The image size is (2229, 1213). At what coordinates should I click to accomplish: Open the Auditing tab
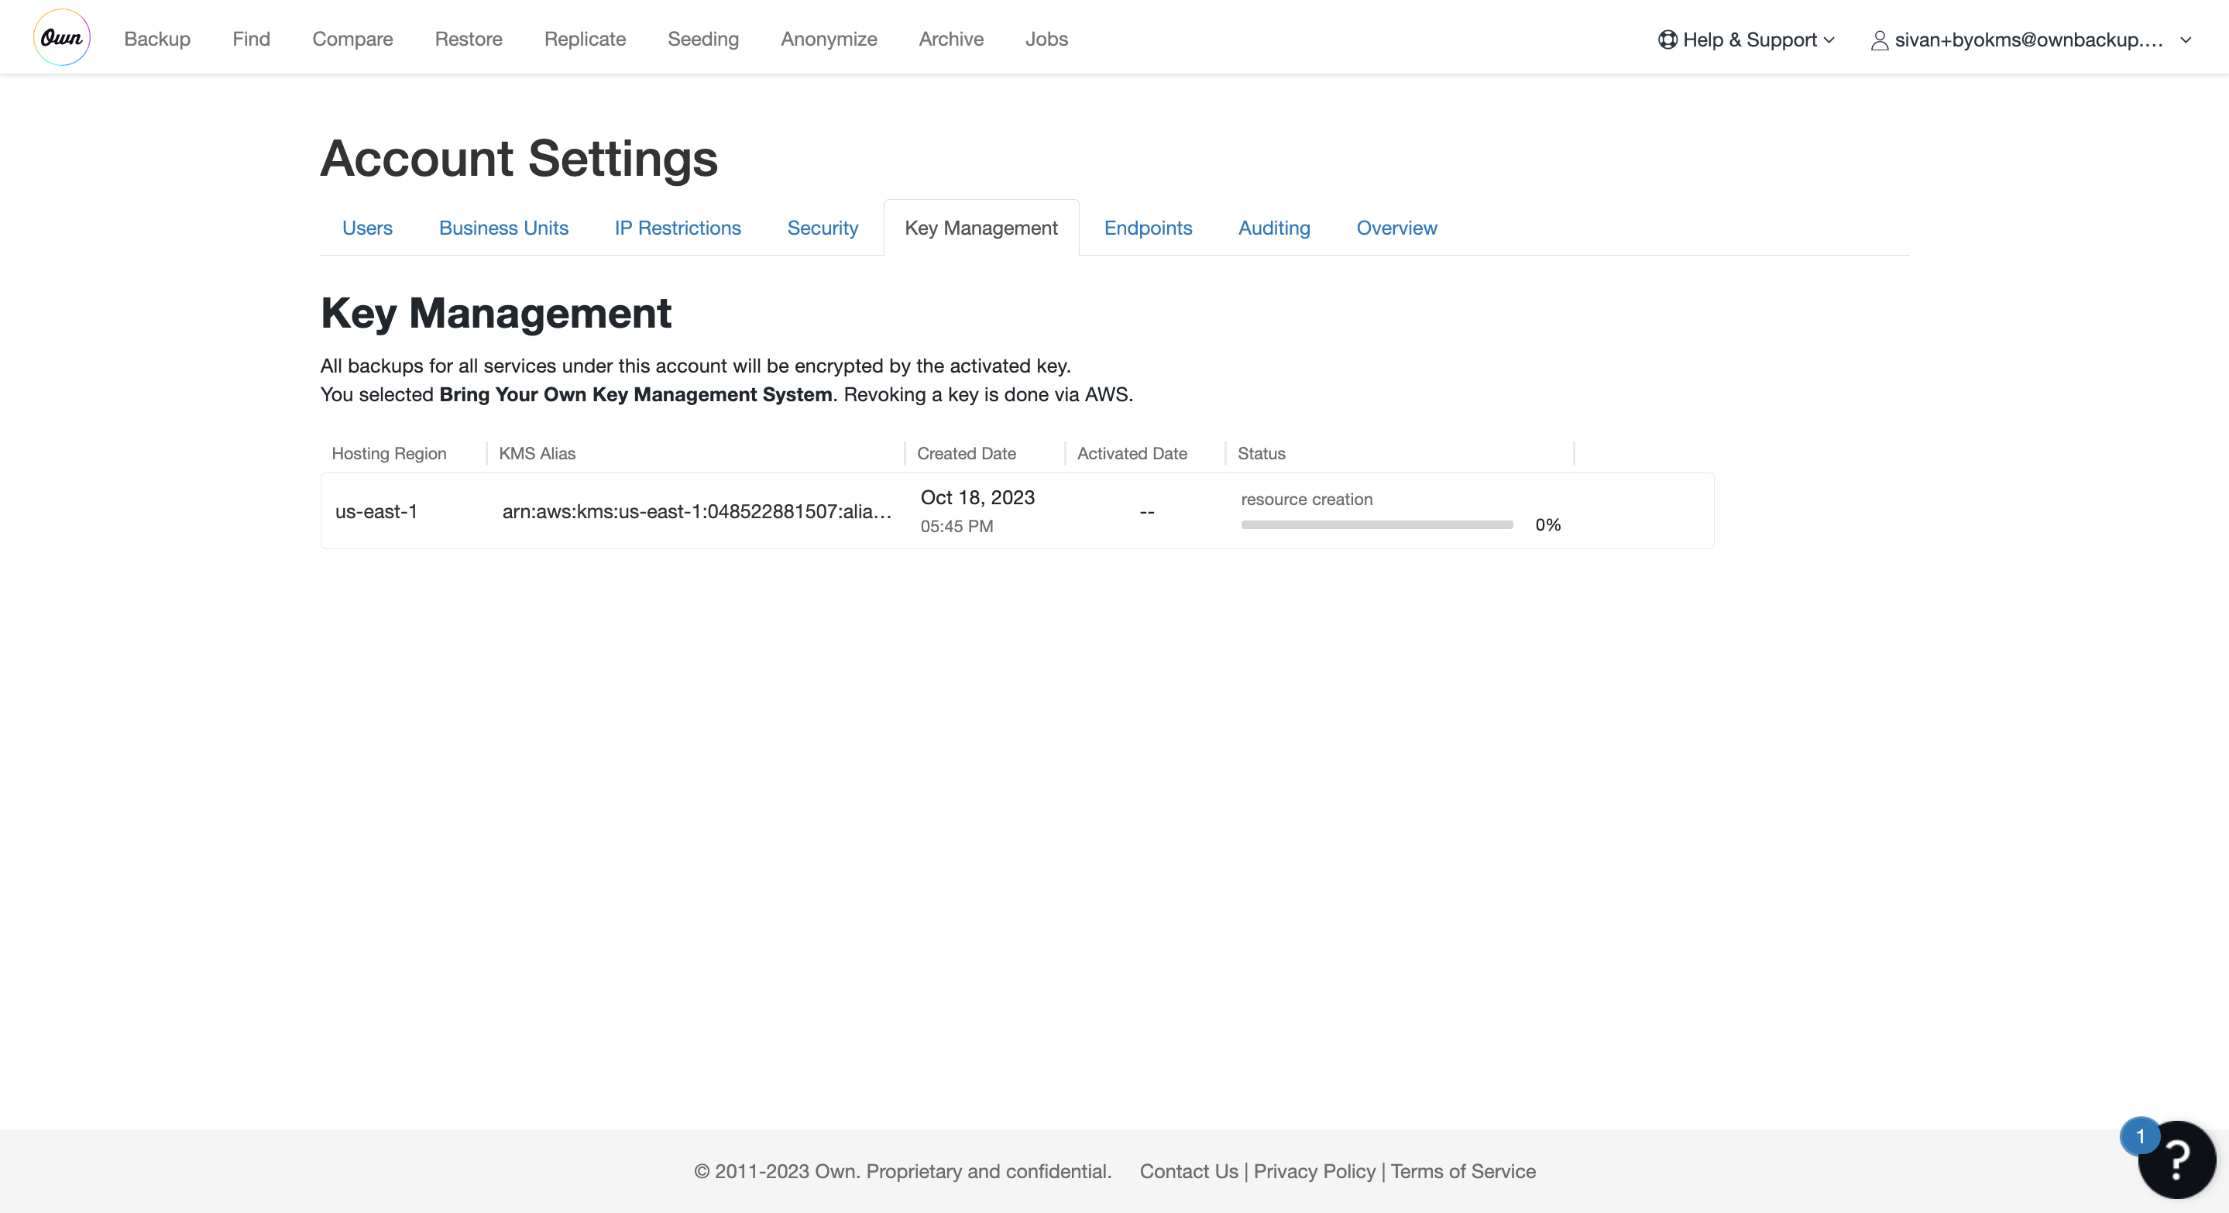[x=1274, y=228]
